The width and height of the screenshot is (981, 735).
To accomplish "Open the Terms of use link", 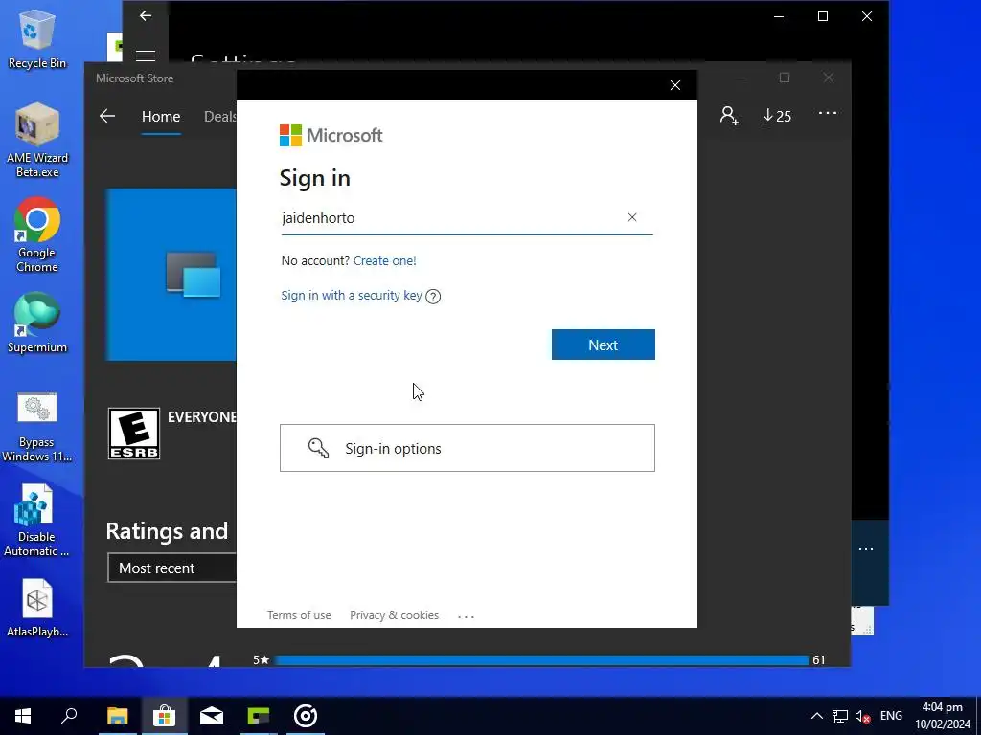I will [x=299, y=615].
